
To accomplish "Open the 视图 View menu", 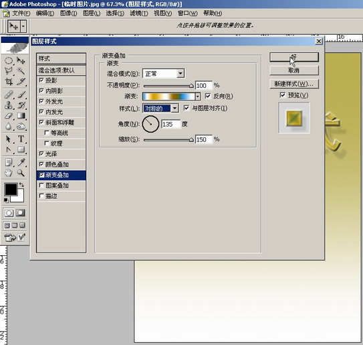I will (x=162, y=13).
